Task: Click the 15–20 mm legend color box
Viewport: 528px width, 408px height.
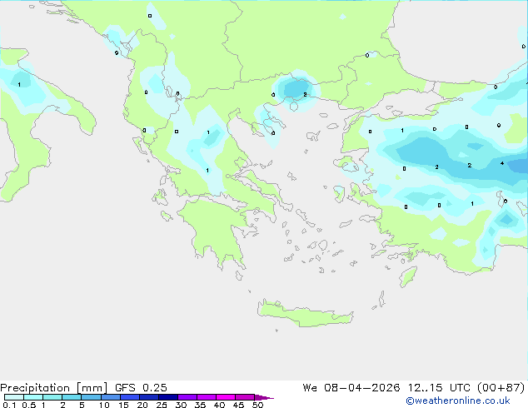Action: point(129,397)
